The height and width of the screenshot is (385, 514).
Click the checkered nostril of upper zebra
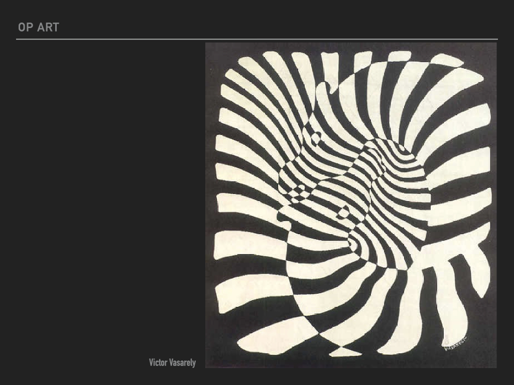tap(300, 190)
